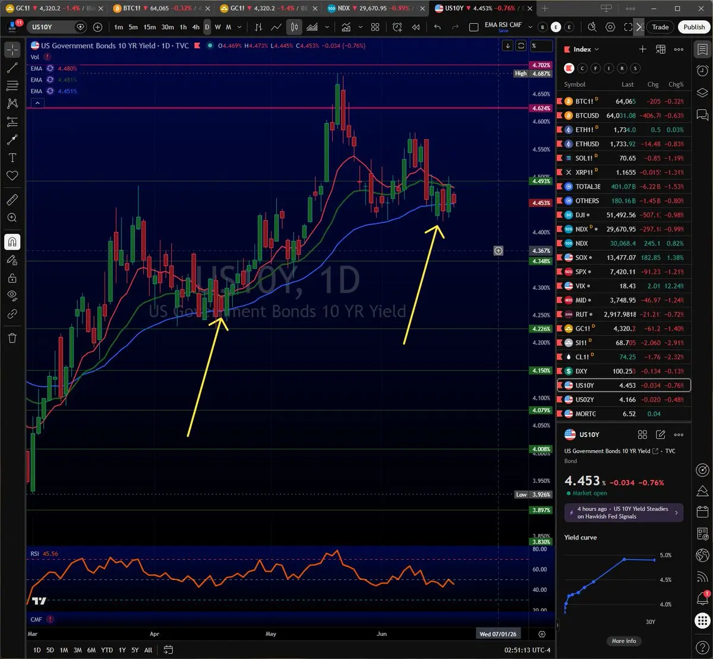Open the Hawkish Fed Signals news headline
The width and height of the screenshot is (713, 659).
click(x=624, y=513)
